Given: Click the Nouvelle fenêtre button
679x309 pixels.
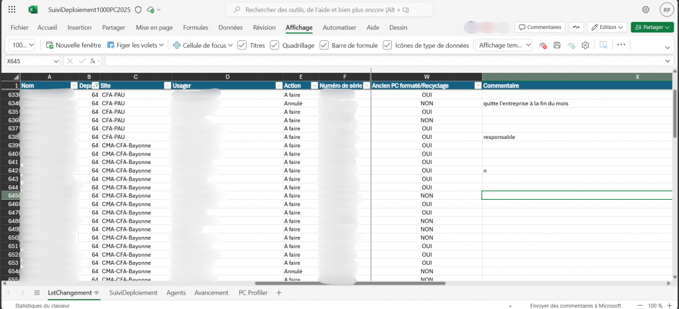Looking at the screenshot, I should click(74, 45).
